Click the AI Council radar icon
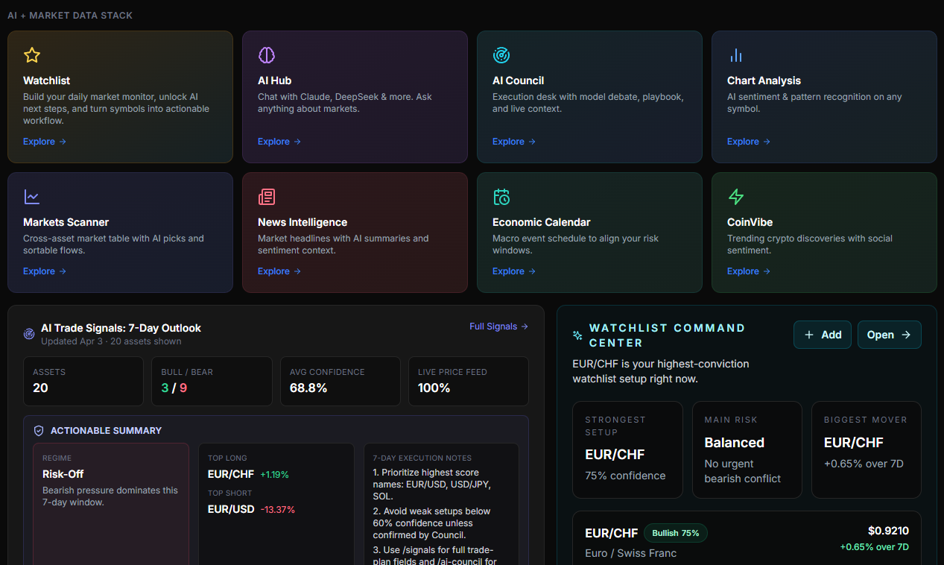 tap(501, 55)
